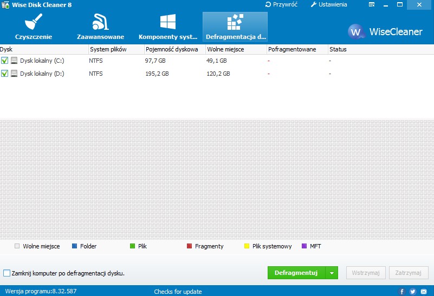Open Twitter icon in status bar
This screenshot has height=296, width=434.
click(x=413, y=291)
